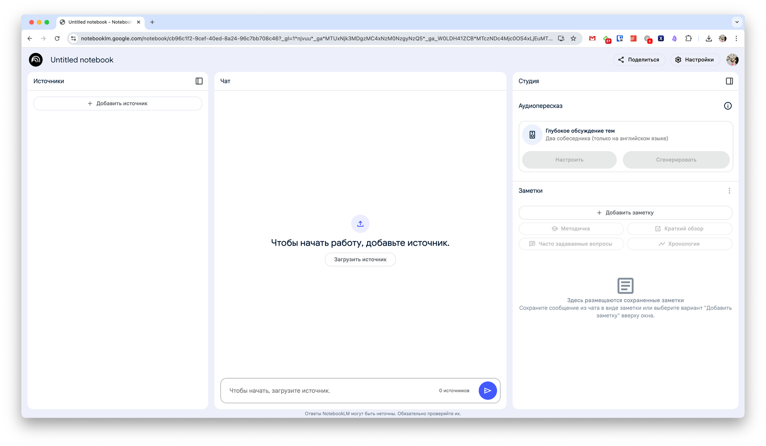Viewport: 766px width, 446px height.
Task: Collapse the Источники panel with its icon
Action: 199,81
